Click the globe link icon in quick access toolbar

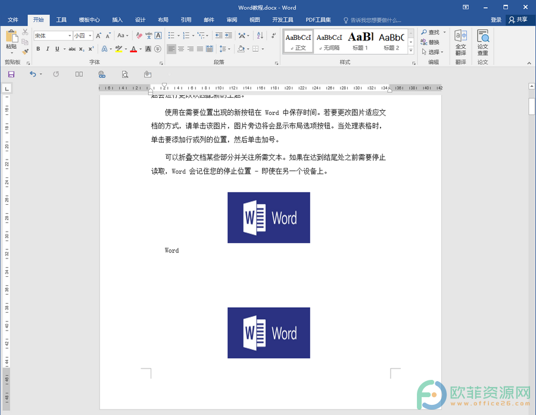click(102, 74)
